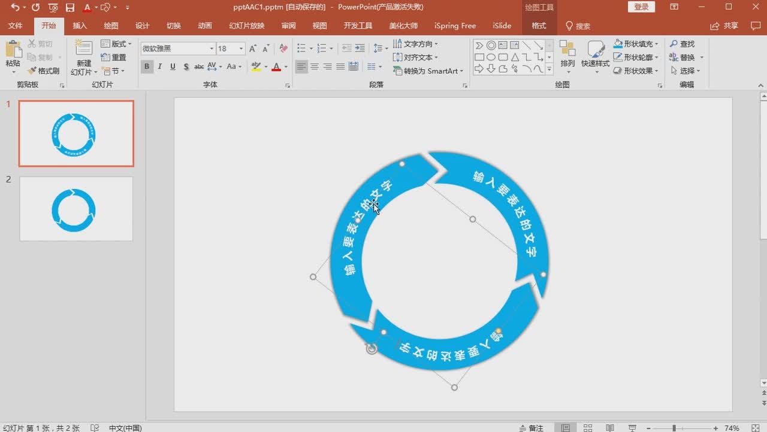Toggle Underline formatting button
The width and height of the screenshot is (767, 432).
pyautogui.click(x=173, y=67)
